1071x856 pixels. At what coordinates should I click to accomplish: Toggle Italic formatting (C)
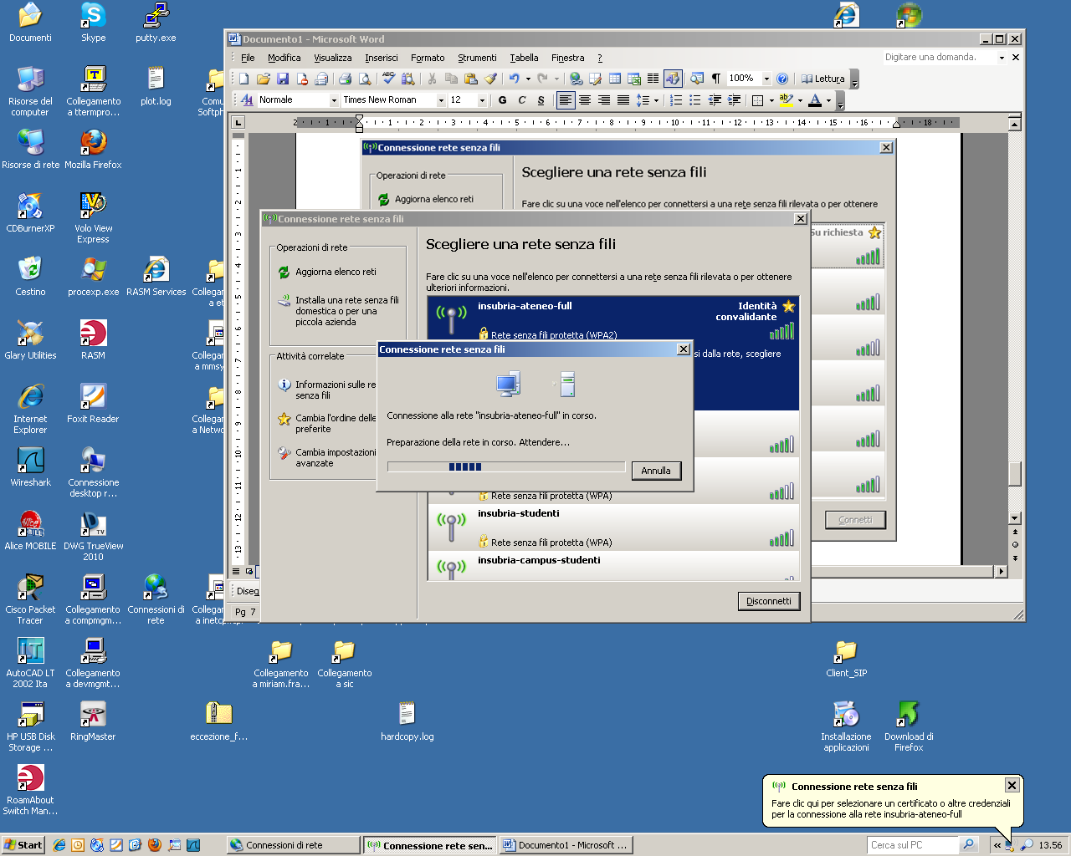(521, 100)
